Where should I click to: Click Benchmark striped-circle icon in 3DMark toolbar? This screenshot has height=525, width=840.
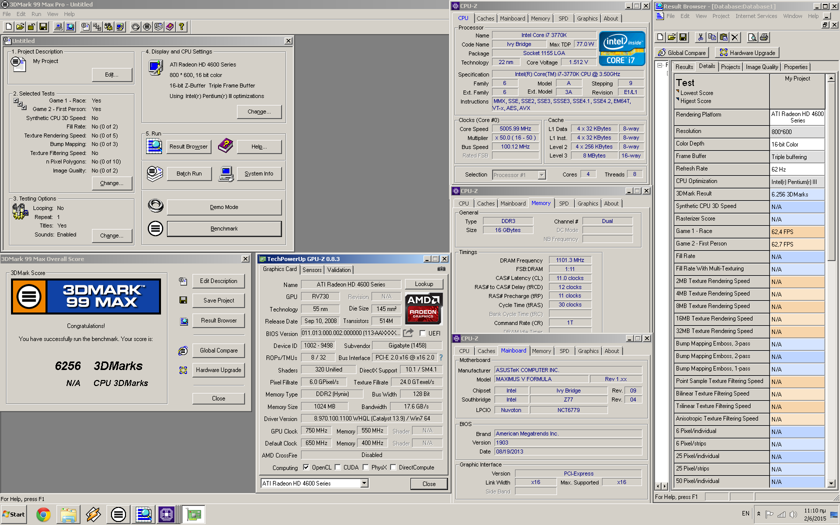pos(147,26)
